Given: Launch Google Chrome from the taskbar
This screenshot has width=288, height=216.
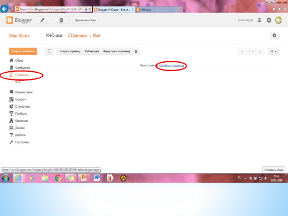Looking at the screenshot, I should [58, 178].
